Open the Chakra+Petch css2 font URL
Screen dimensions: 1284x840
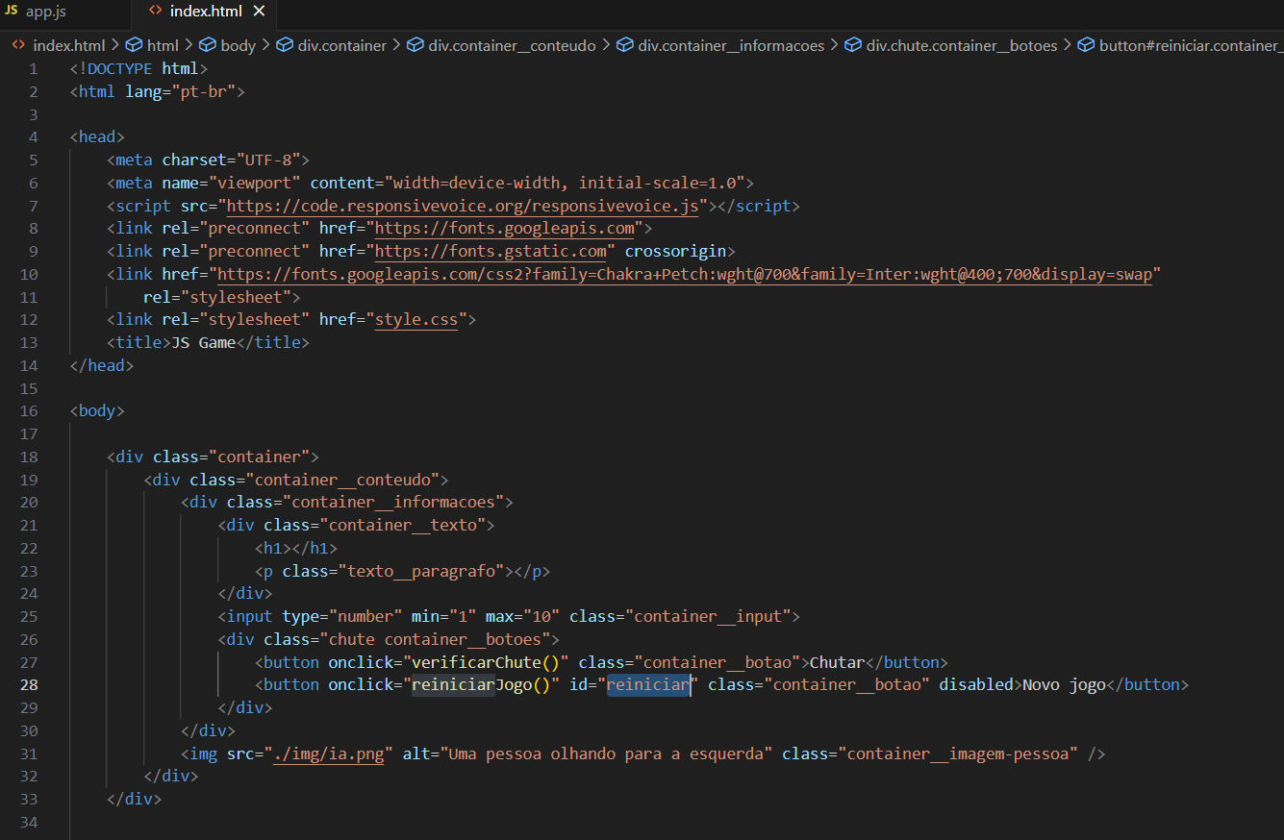[x=685, y=274]
